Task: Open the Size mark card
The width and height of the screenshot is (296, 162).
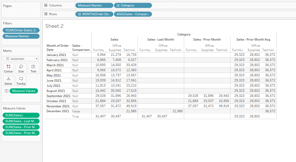Action: pyautogui.click(x=21, y=68)
